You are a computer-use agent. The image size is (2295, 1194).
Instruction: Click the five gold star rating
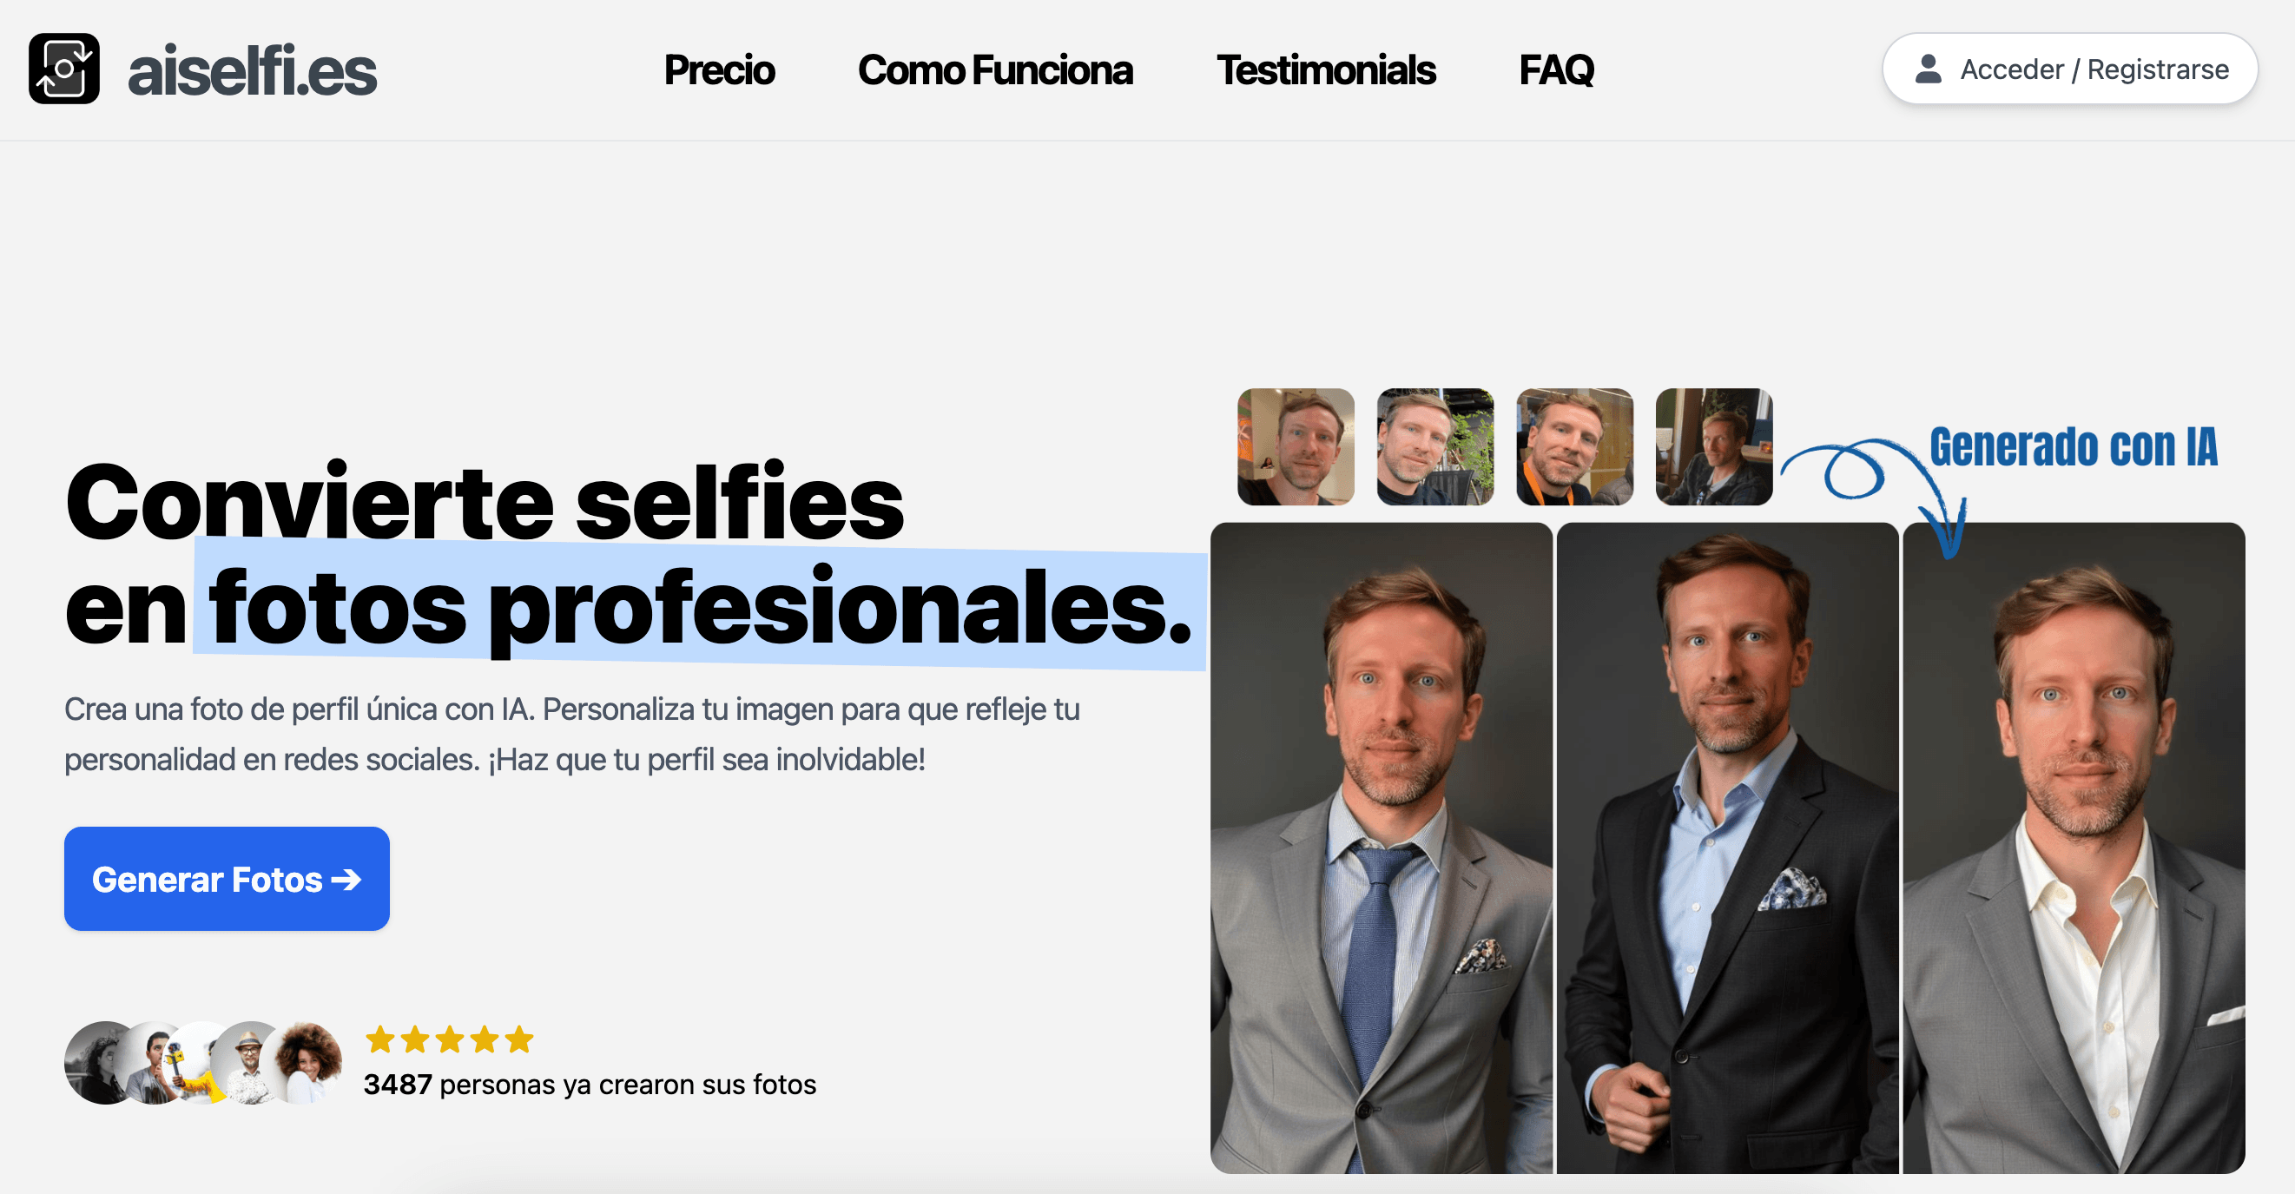coord(449,1039)
